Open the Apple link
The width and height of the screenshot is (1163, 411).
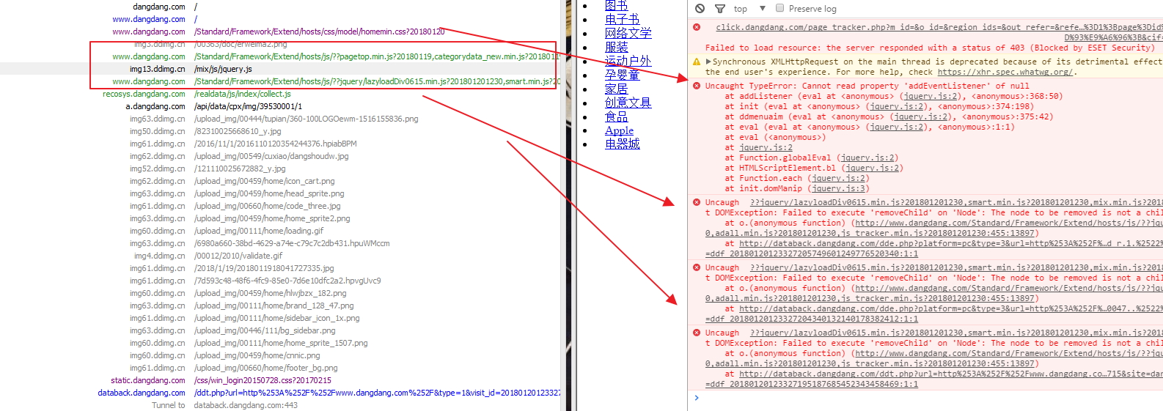coord(619,130)
